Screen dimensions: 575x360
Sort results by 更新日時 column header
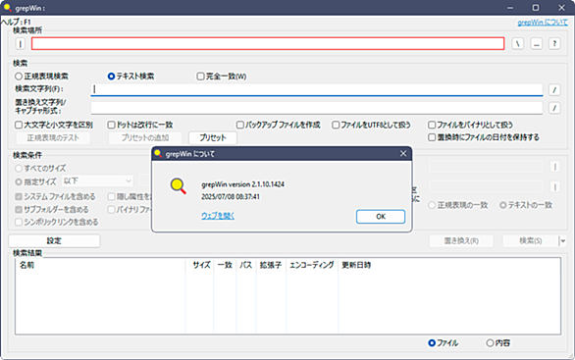pyautogui.click(x=356, y=265)
